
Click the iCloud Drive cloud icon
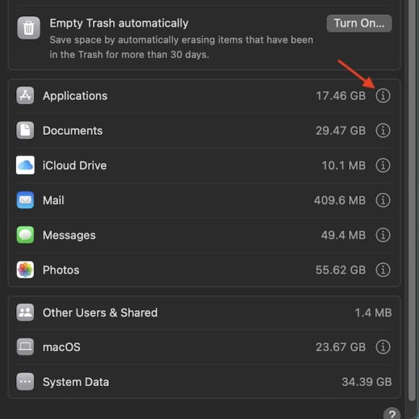pos(25,166)
